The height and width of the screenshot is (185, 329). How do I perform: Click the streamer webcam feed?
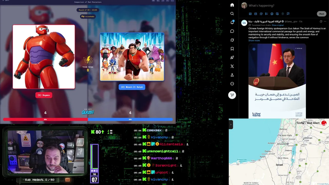click(46, 152)
